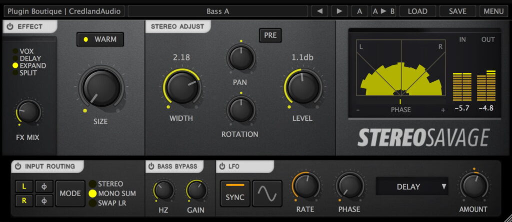The image size is (512, 222).
Task: Toggle the EFFECT section power icon
Action: [10, 27]
